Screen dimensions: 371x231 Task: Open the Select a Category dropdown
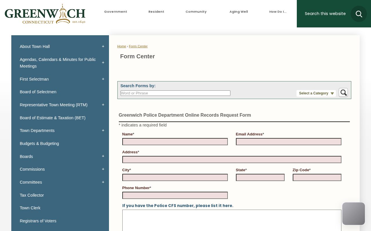[x=316, y=93]
